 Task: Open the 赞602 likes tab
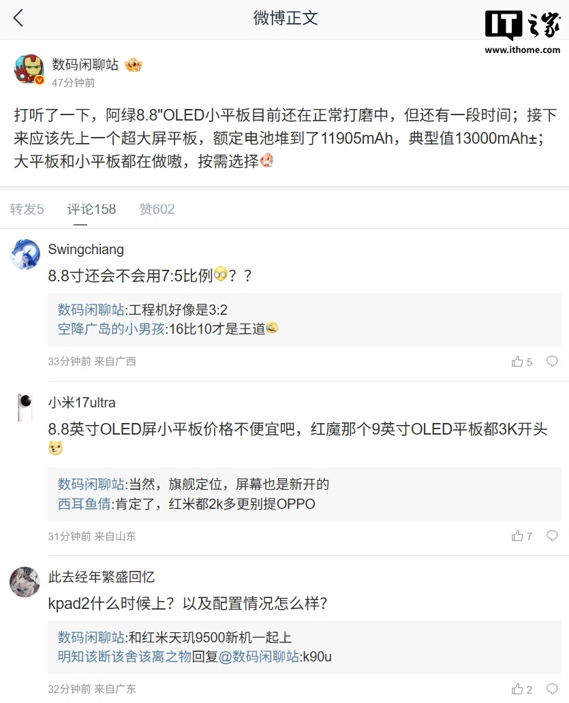[x=157, y=209]
